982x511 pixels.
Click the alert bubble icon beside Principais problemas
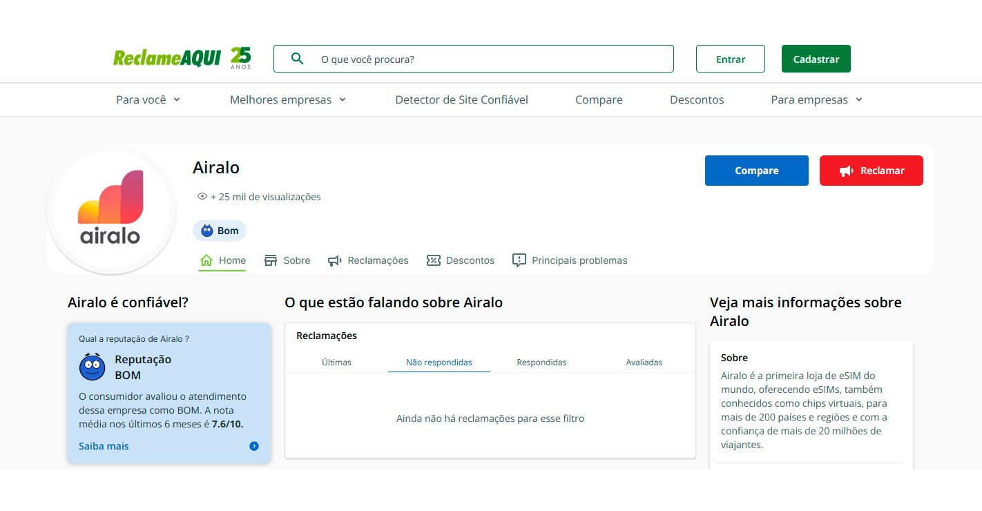coord(519,260)
